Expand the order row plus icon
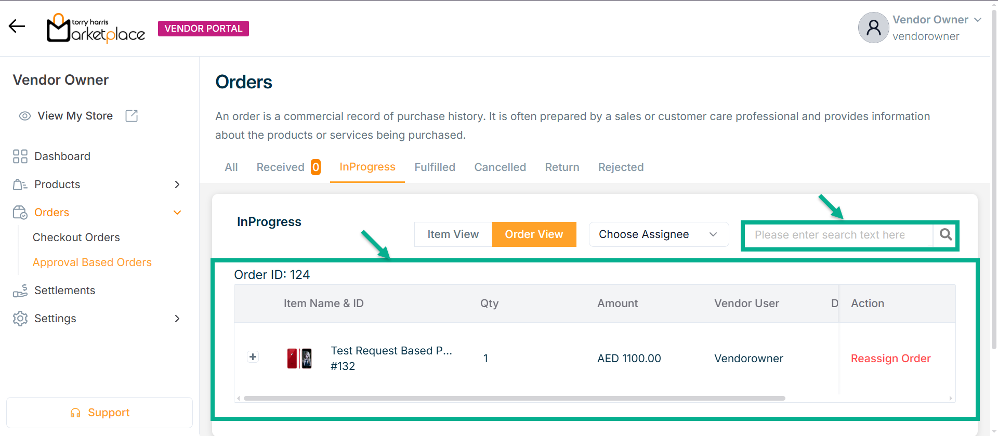The width and height of the screenshot is (998, 436). coord(253,357)
